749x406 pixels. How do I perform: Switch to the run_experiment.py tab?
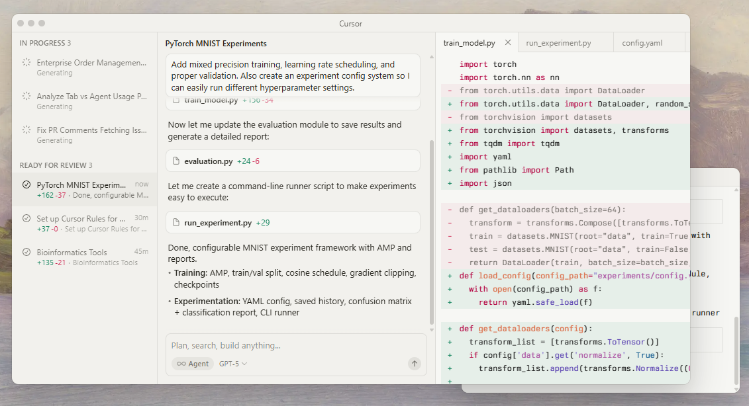566,42
